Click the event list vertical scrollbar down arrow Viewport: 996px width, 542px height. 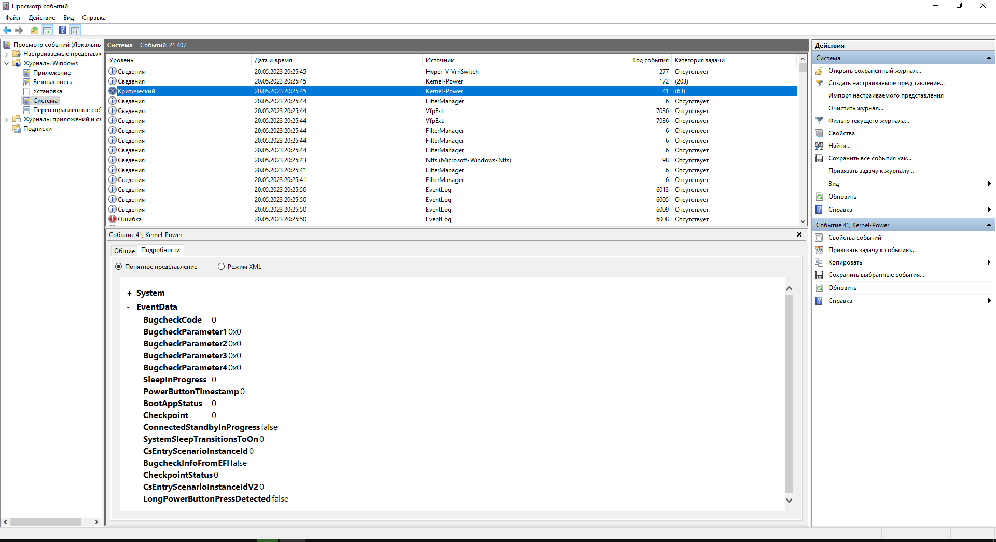click(803, 221)
